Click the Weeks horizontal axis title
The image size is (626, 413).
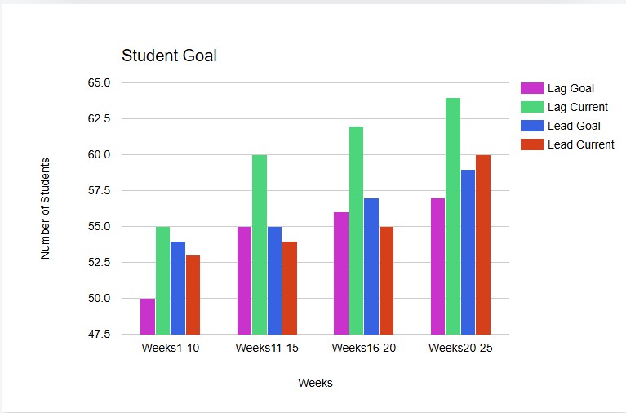(315, 383)
